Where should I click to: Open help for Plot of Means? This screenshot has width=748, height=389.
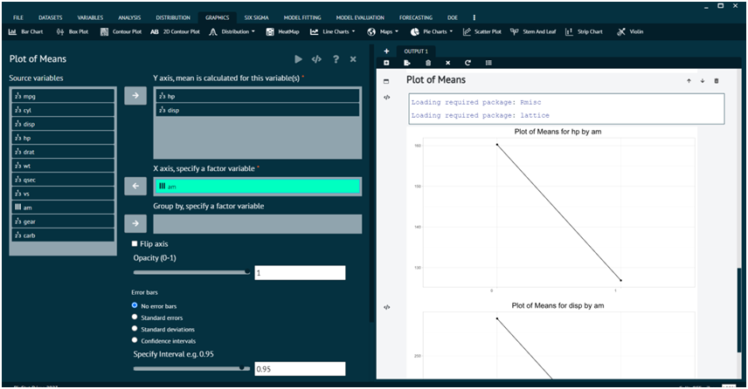(x=336, y=59)
